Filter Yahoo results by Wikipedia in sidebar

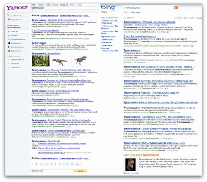pos(15,35)
